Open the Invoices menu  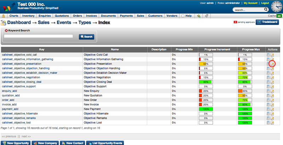(91, 16)
